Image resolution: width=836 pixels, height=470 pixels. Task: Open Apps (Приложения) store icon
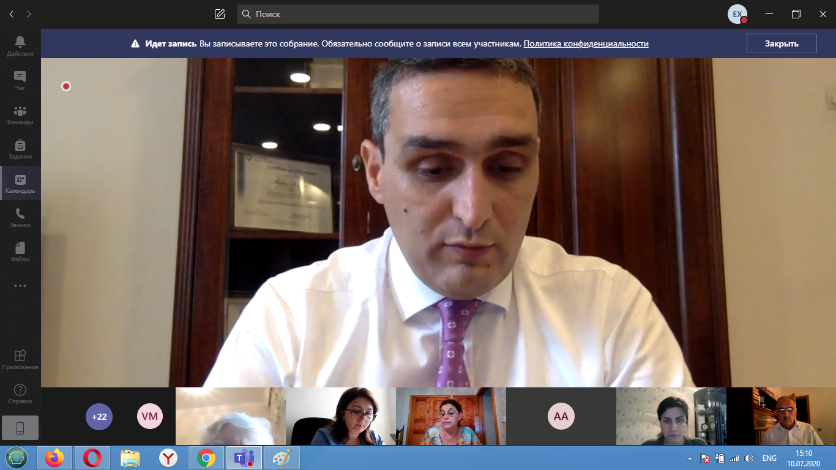pyautogui.click(x=20, y=359)
